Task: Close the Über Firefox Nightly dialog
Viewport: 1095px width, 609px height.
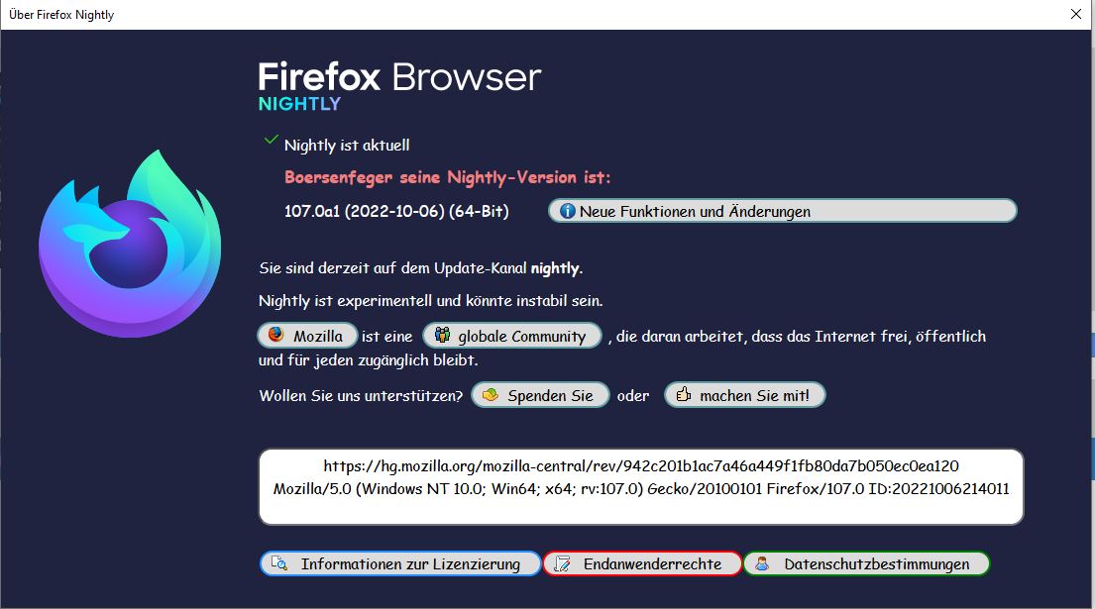Action: tap(1075, 15)
